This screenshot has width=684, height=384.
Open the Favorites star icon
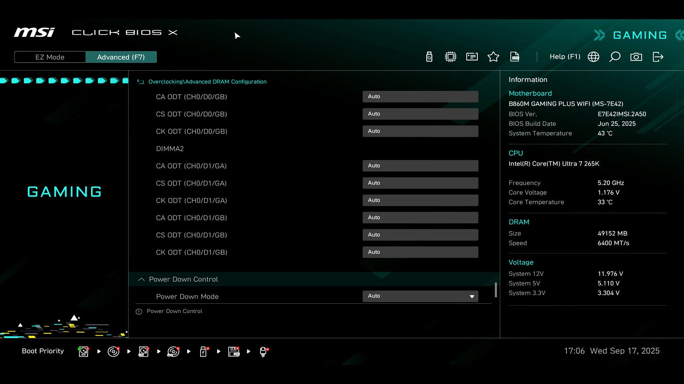tap(493, 57)
